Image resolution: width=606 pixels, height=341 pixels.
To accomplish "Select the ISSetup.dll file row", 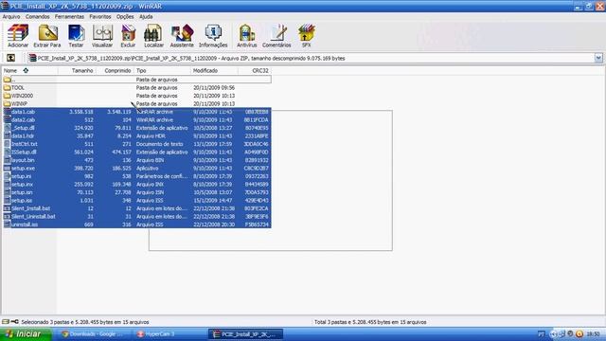I will 137,153.
